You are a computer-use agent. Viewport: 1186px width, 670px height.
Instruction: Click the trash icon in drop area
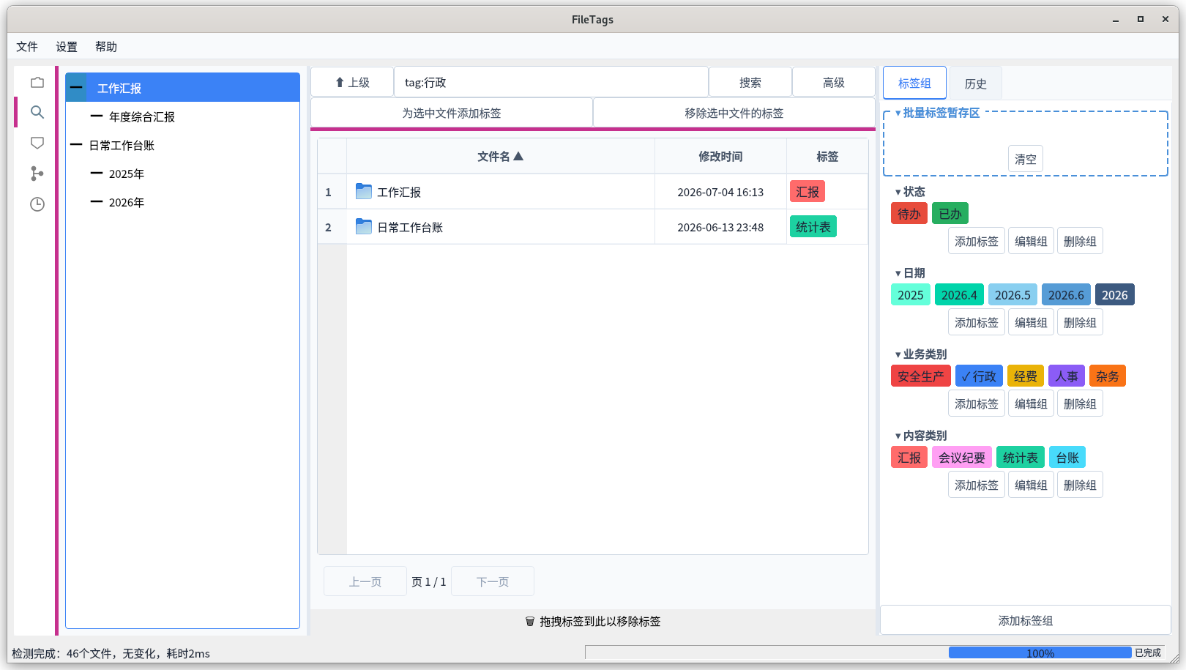[530, 622]
